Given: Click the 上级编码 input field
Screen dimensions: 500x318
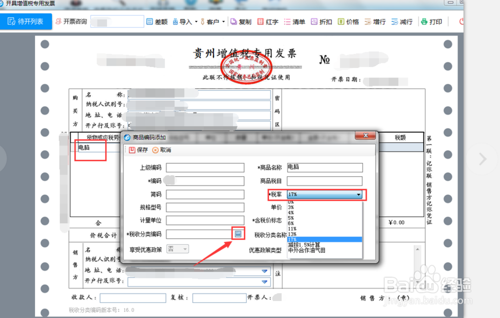Looking at the screenshot, I should [205, 168].
